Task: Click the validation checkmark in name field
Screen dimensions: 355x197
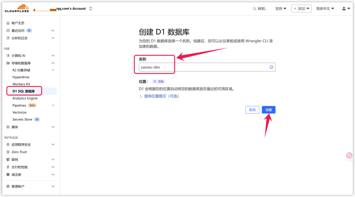Action: coord(271,67)
